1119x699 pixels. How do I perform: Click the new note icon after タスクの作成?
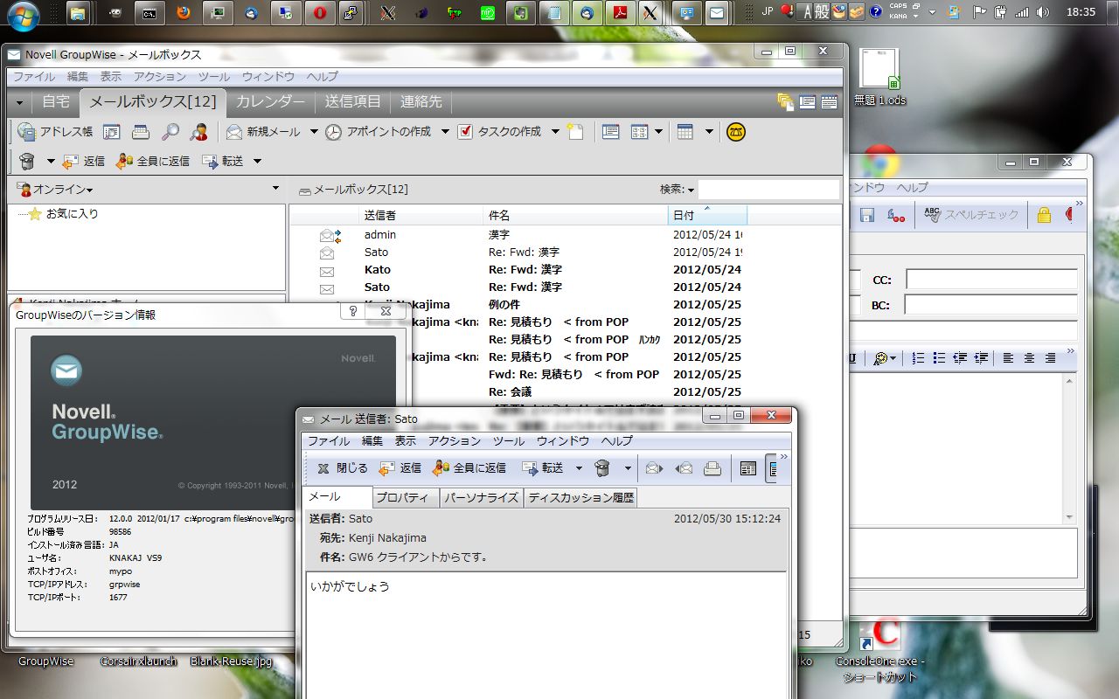click(574, 132)
